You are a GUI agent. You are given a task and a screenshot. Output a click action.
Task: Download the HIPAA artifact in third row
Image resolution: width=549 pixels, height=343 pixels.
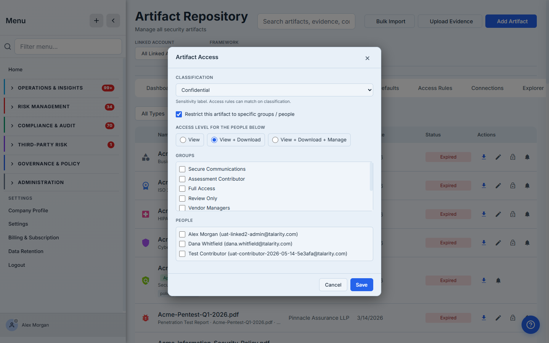[484, 214]
